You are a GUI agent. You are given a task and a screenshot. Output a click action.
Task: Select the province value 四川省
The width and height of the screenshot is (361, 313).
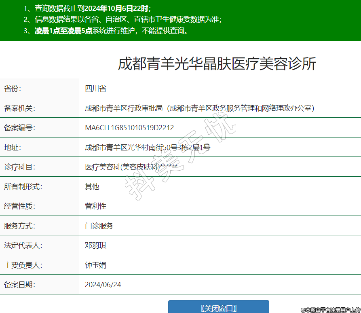point(95,89)
